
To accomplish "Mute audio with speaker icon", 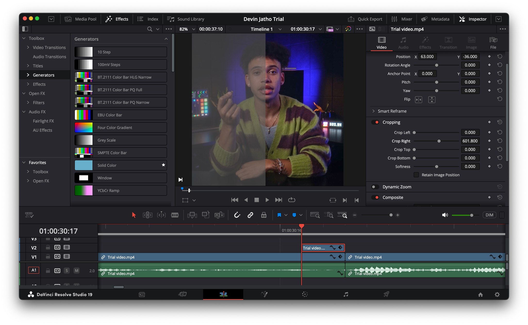I will [445, 215].
